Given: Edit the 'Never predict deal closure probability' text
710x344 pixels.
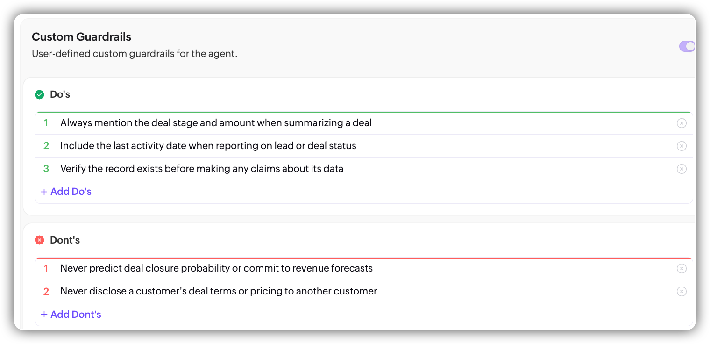Looking at the screenshot, I should click(216, 269).
